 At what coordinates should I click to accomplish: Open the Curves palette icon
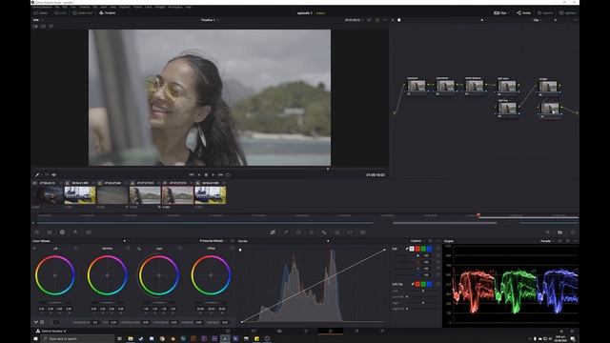click(273, 232)
